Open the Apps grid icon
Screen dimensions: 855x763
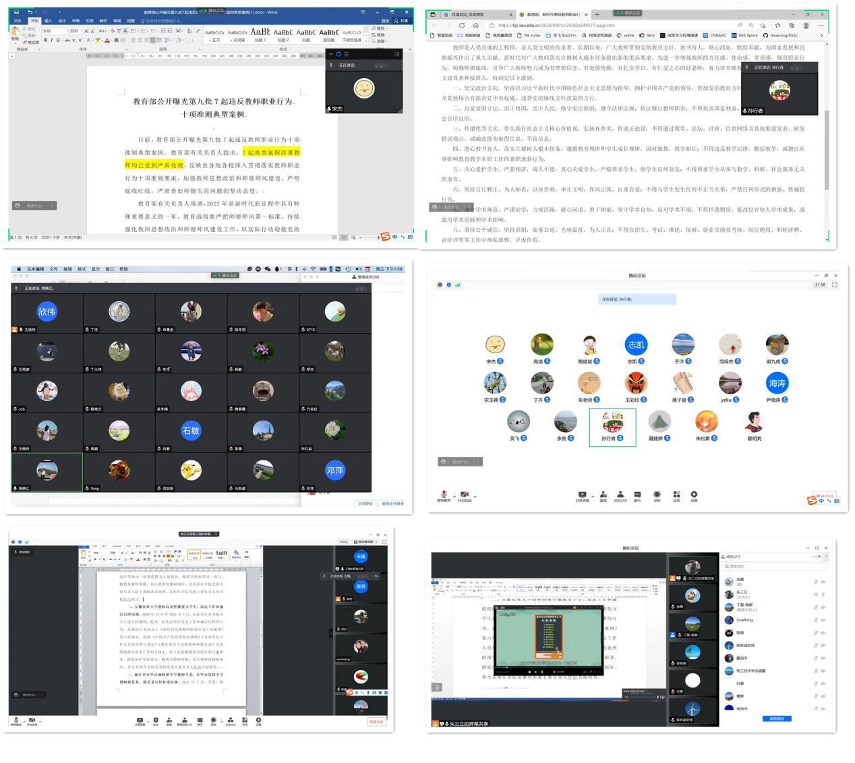coord(676,495)
